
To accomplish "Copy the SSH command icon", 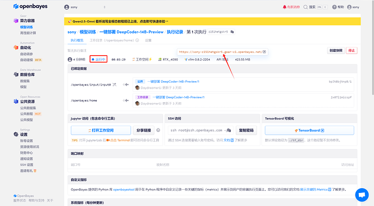I will click(229, 130).
